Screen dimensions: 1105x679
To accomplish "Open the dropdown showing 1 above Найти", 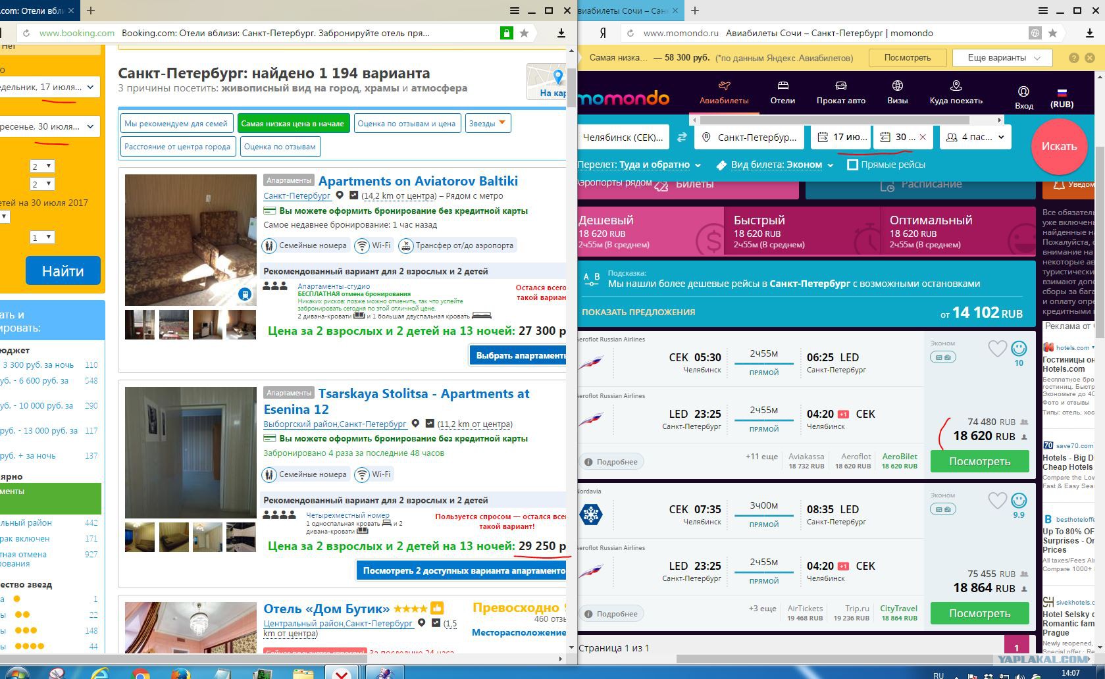I will pyautogui.click(x=42, y=238).
